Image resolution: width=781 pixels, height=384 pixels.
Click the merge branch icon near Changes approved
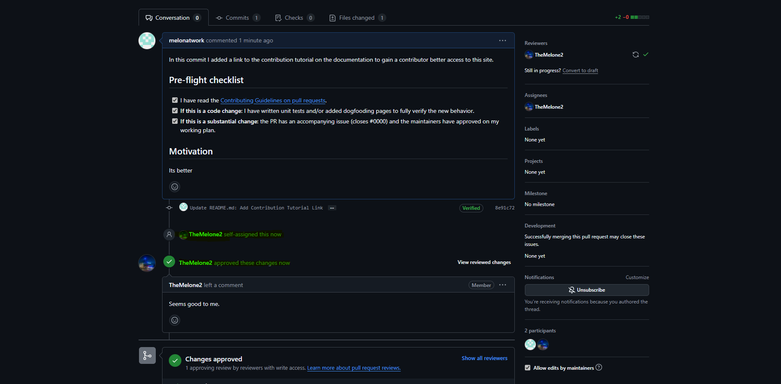pos(147,355)
